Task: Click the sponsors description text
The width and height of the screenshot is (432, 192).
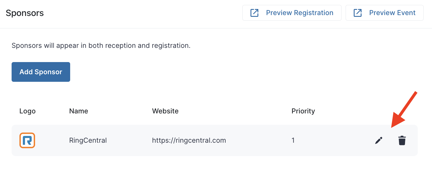Action: (101, 46)
